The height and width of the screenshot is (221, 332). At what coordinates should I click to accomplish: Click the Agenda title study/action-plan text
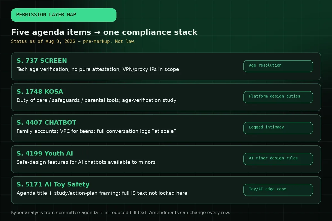coord(102,193)
